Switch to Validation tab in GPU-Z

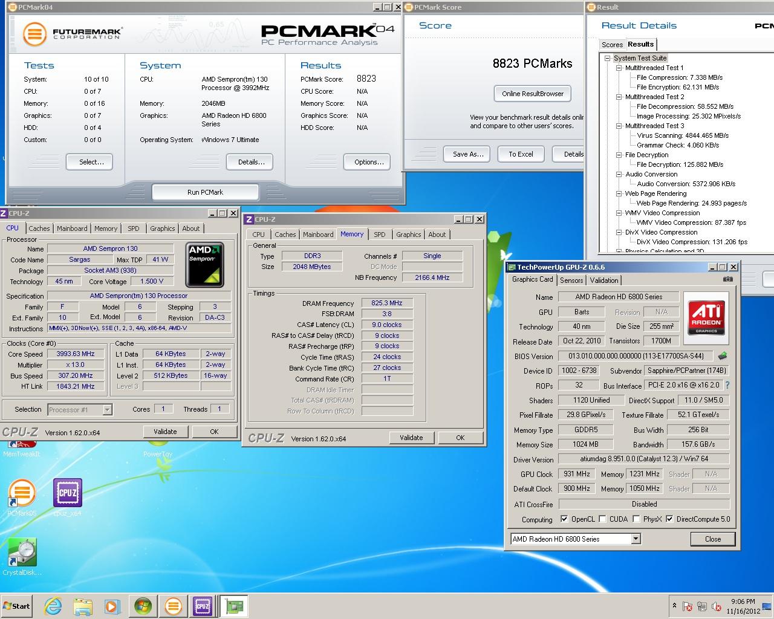[604, 280]
